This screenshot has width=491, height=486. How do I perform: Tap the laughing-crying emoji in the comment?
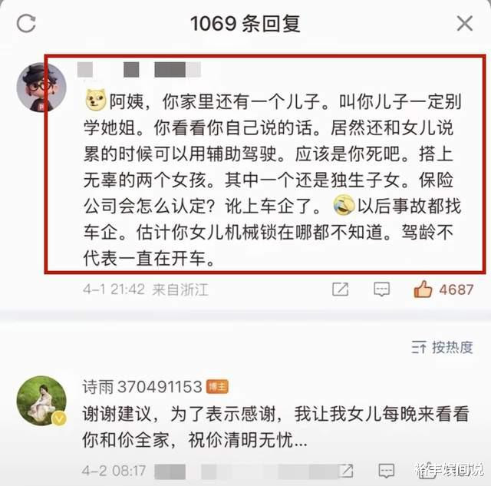click(344, 205)
